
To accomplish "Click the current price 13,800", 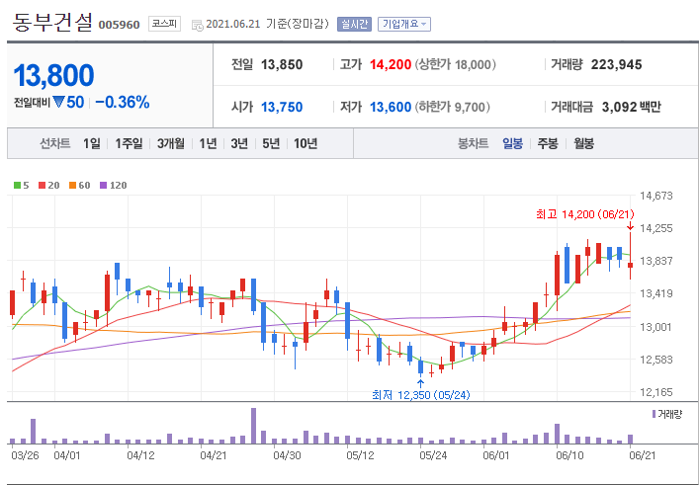I will point(54,75).
